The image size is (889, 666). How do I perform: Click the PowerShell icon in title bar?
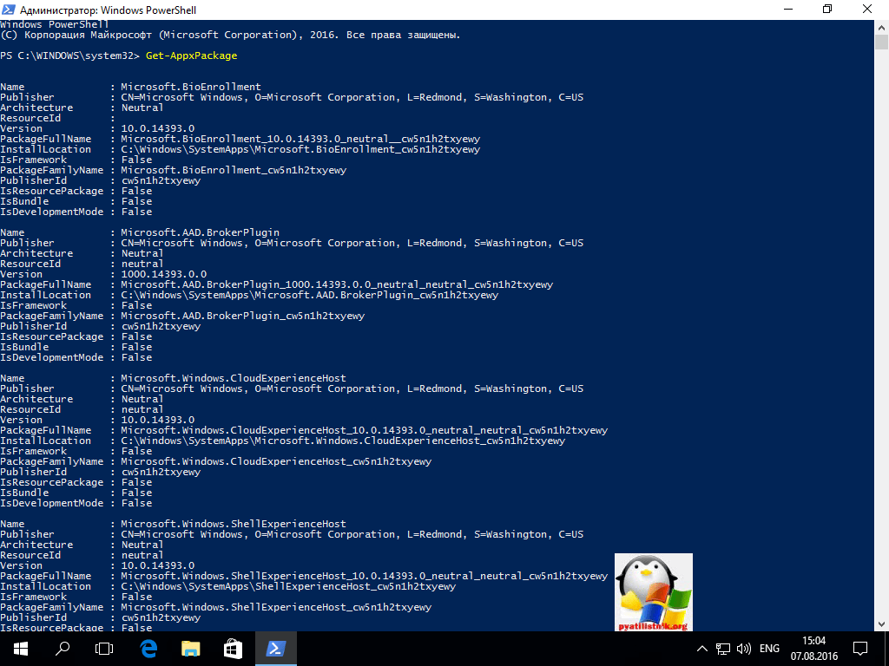[9, 10]
